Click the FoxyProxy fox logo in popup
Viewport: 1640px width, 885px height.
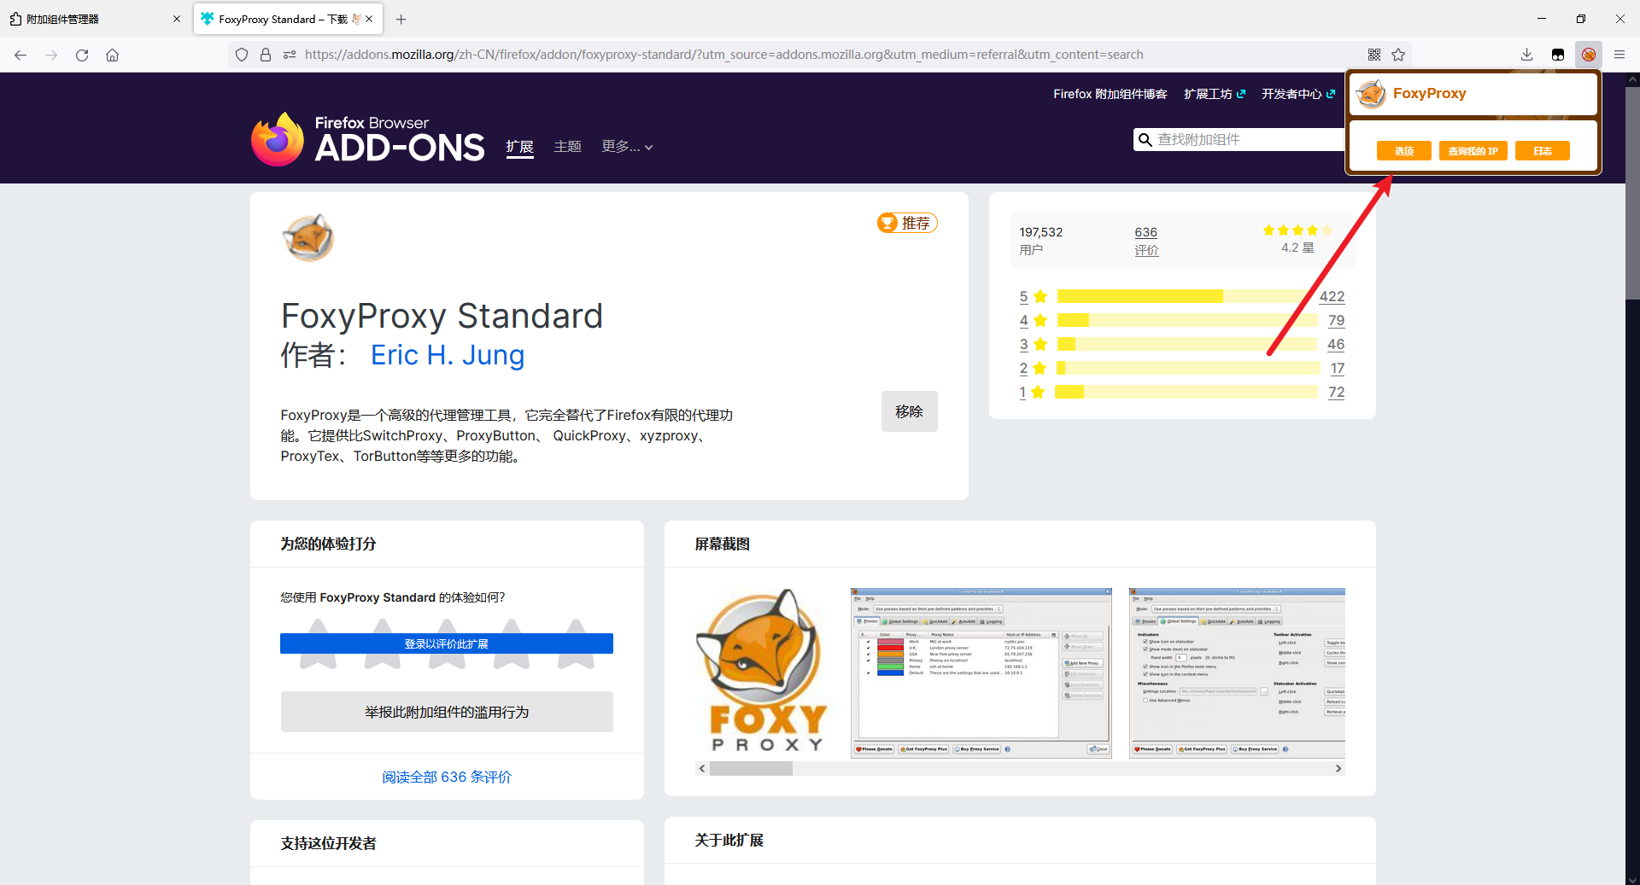click(x=1371, y=94)
